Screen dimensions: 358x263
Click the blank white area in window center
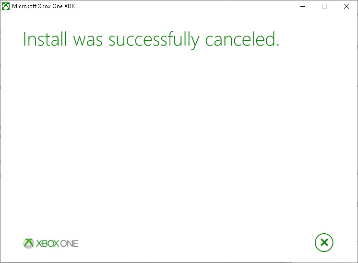click(179, 139)
